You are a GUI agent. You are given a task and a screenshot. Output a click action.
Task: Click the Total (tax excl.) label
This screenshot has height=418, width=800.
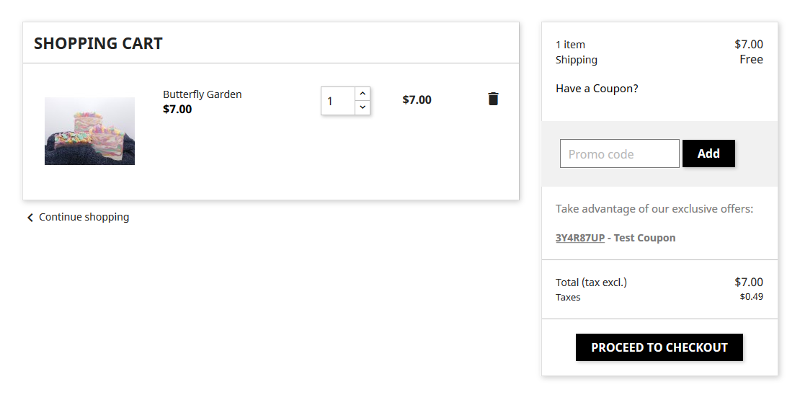point(591,283)
